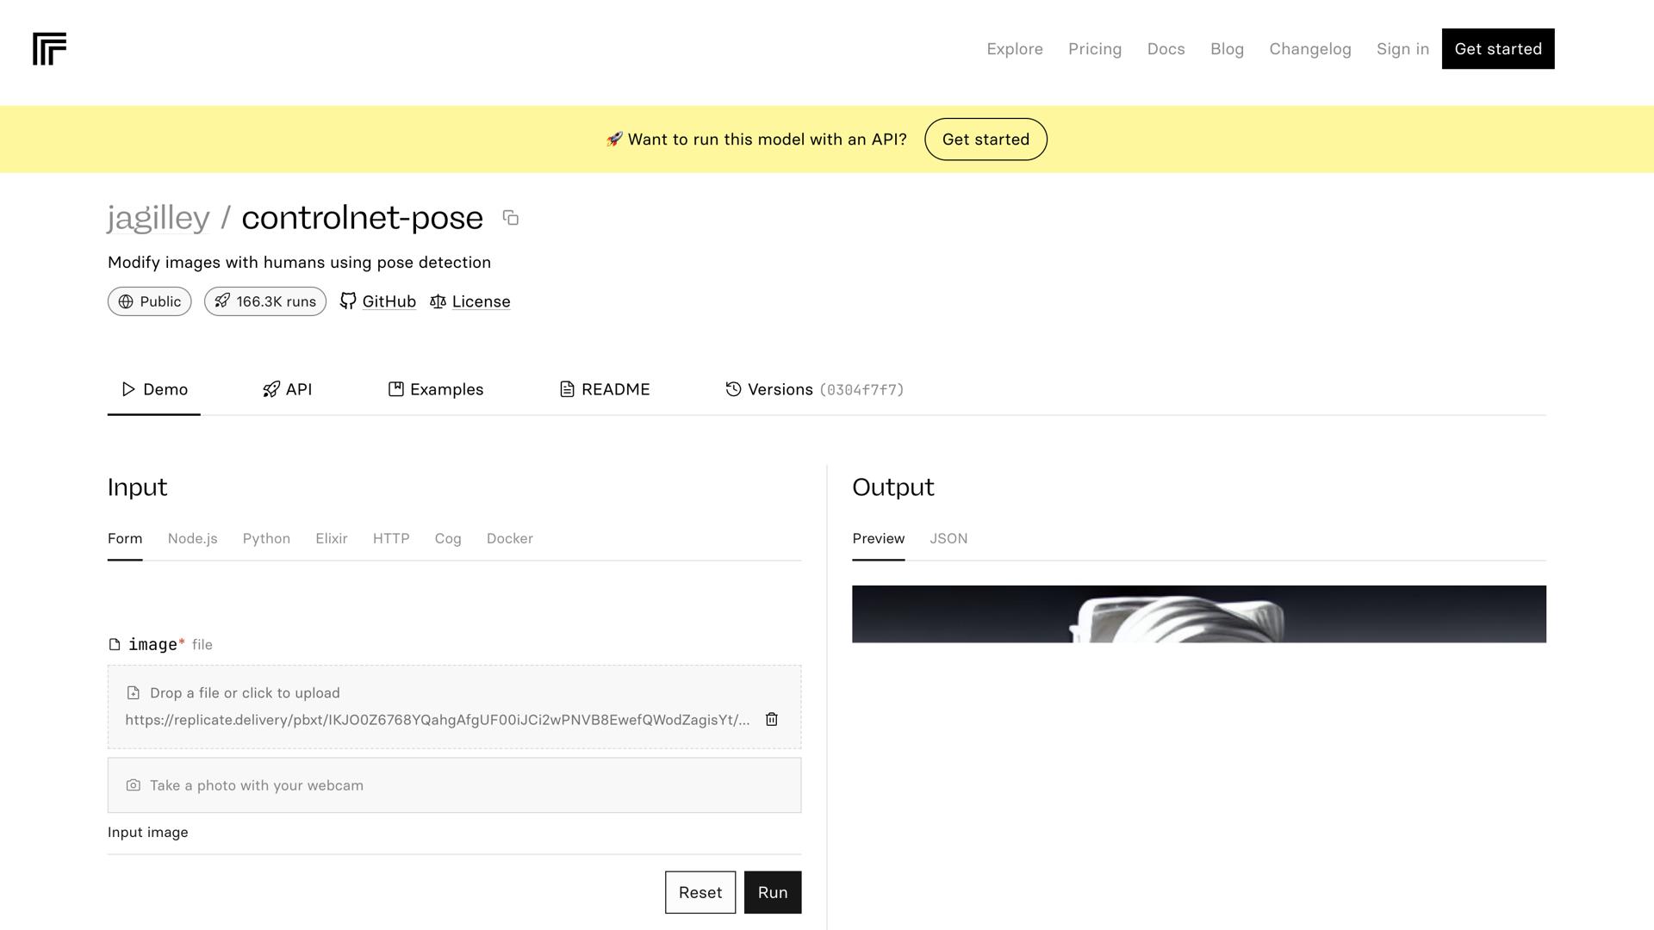The width and height of the screenshot is (1654, 930).
Task: Click the jagilley author link
Action: [x=159, y=218]
